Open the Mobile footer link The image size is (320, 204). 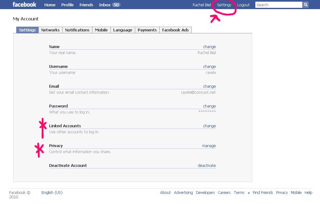point(296,193)
